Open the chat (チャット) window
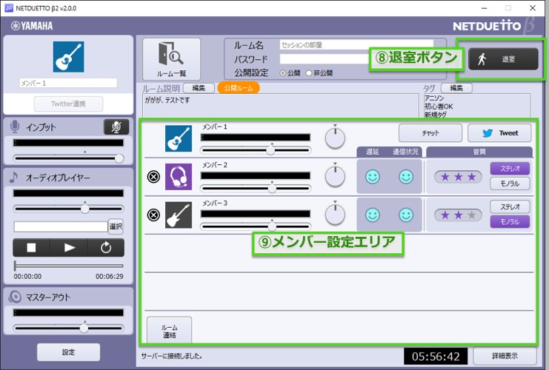This screenshot has height=370, width=549. click(x=430, y=133)
